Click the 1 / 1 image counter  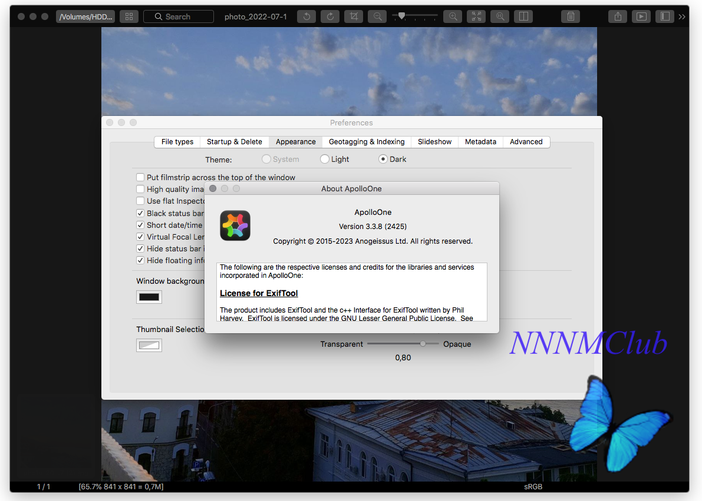[x=44, y=487]
